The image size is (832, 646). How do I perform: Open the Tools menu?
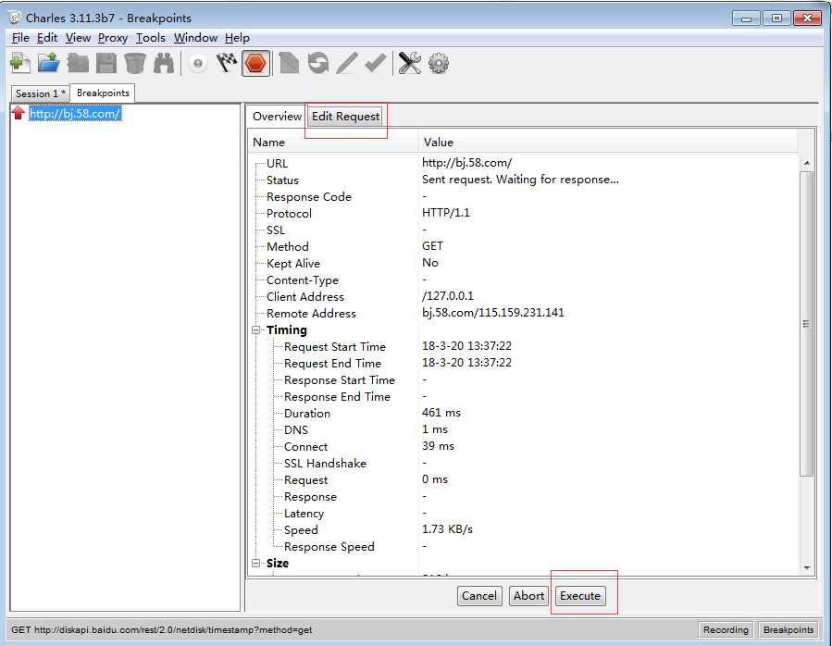tap(150, 38)
